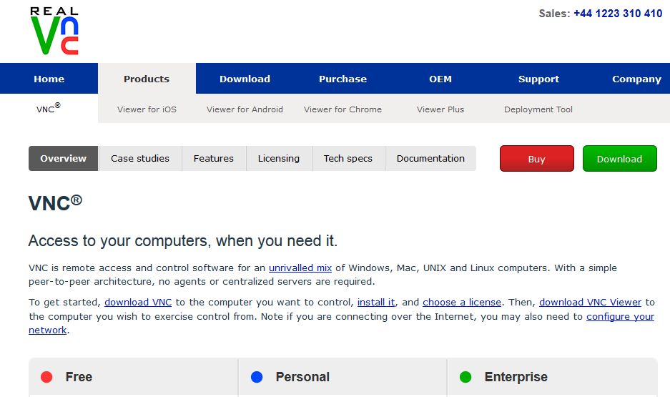Screen dimensions: 670x397
Task: Select the Free license column header
Action: pyautogui.click(x=133, y=377)
